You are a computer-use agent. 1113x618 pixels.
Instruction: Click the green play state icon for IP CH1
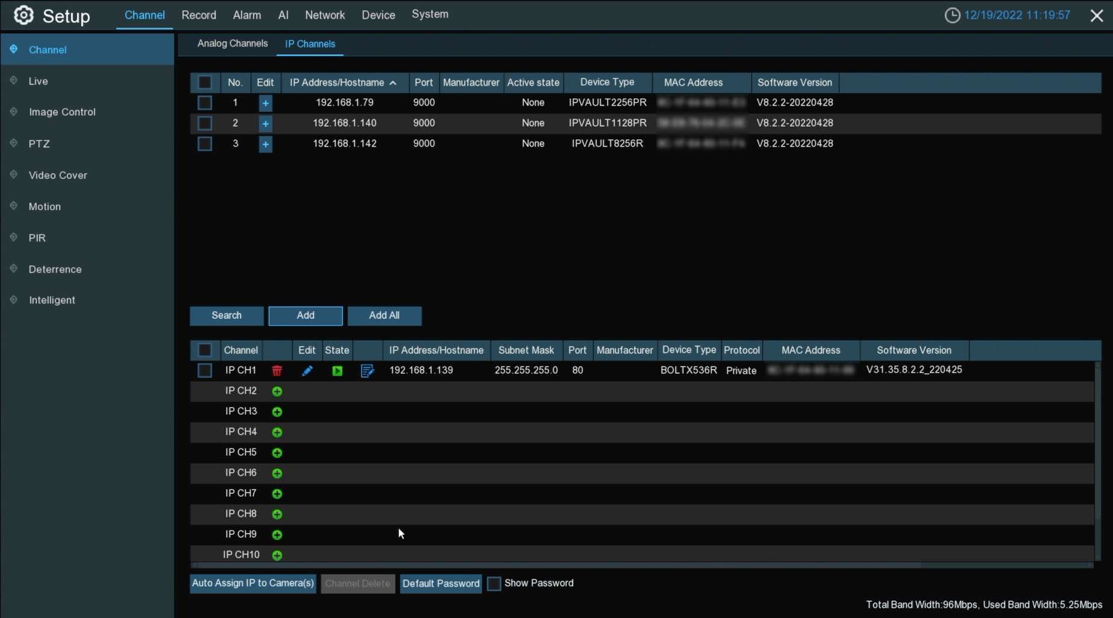pyautogui.click(x=337, y=371)
